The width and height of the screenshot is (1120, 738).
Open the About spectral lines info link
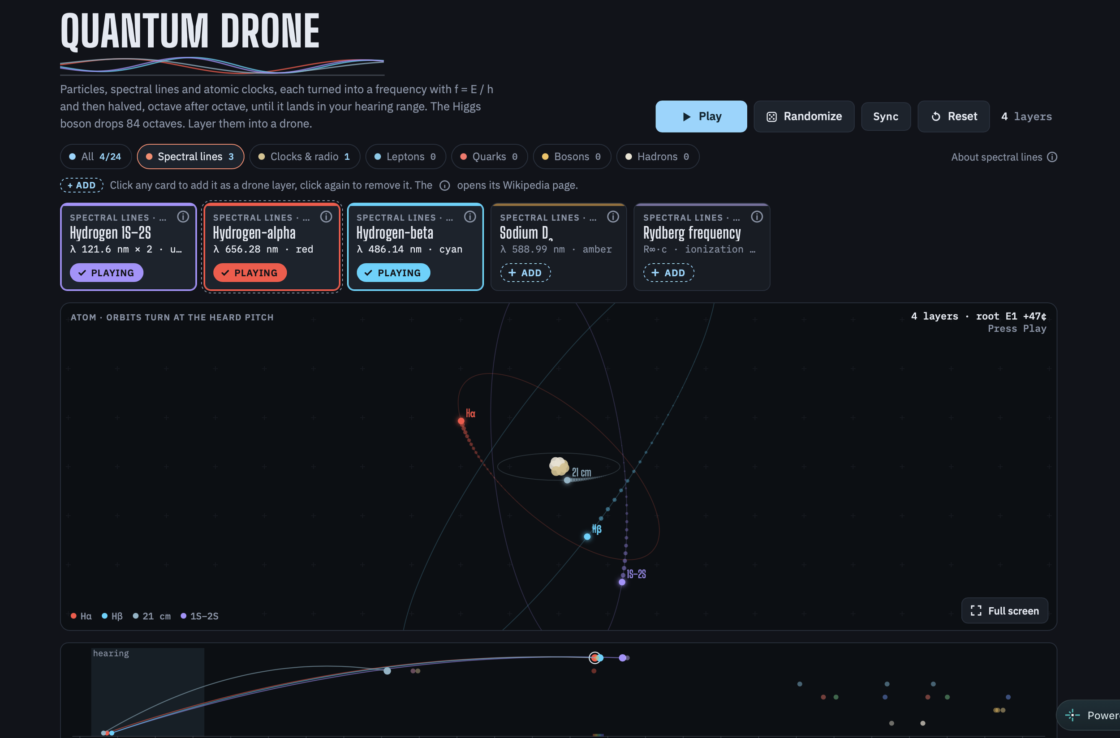[1004, 157]
